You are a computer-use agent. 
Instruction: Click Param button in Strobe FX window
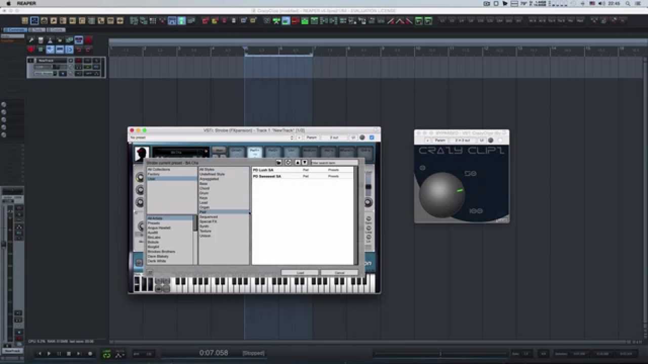pyautogui.click(x=312, y=138)
